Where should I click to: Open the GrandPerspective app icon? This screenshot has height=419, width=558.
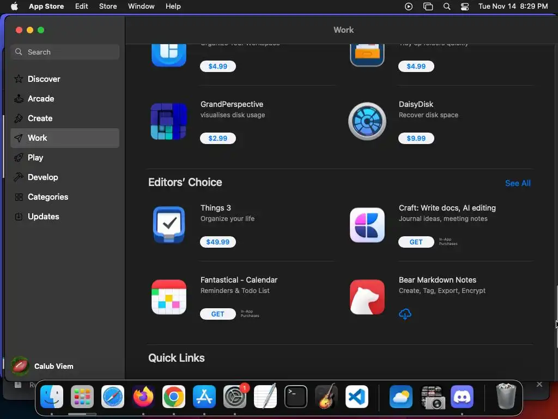(x=169, y=121)
